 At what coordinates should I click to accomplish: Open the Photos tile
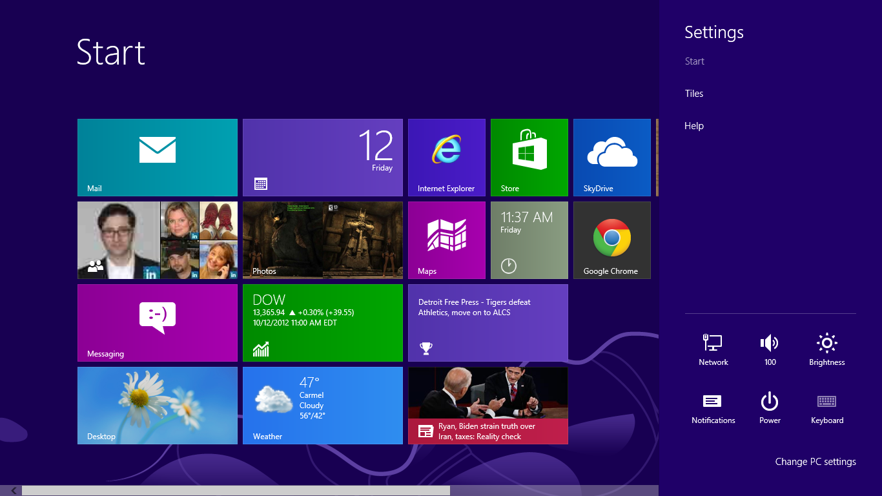[x=323, y=240]
